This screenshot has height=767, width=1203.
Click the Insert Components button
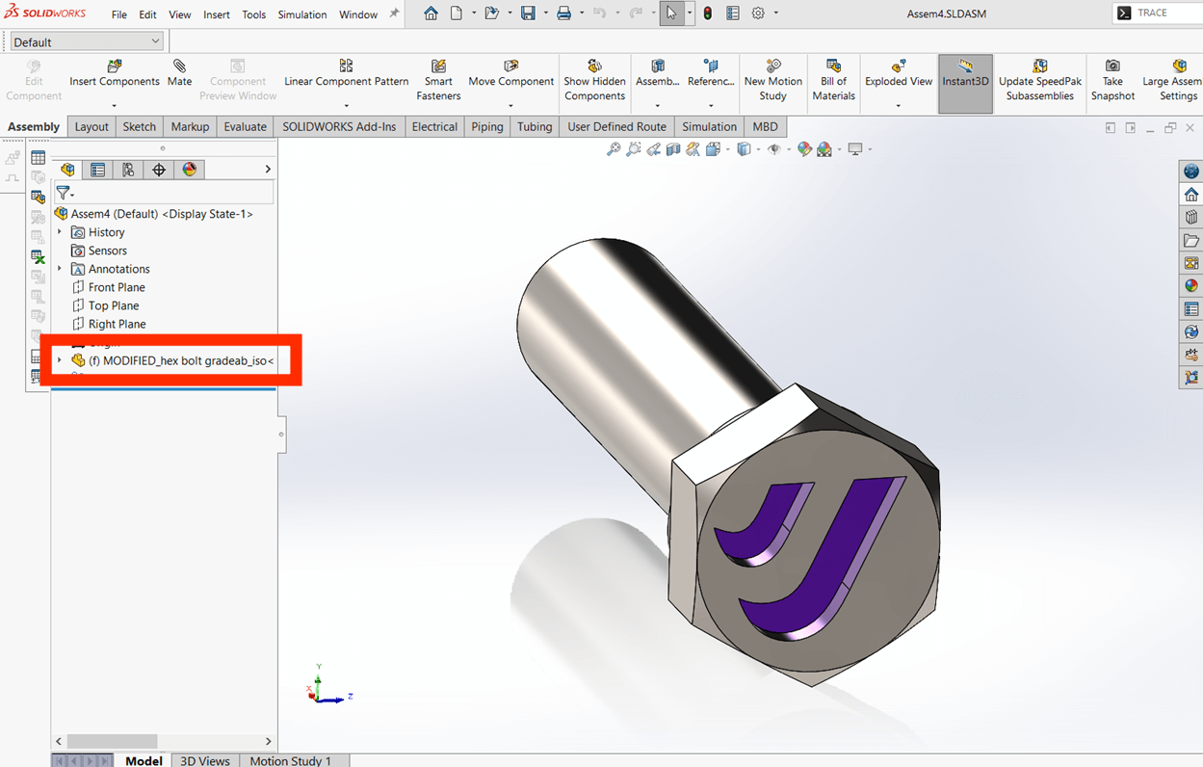pos(114,74)
